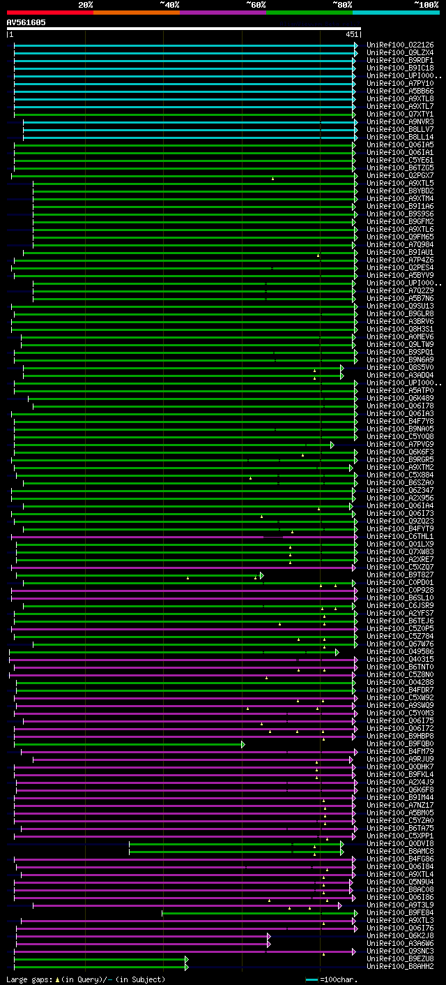This screenshot has width=446, height=985.
Task: Click the white query length bar under AV561605
Action: 184,29
